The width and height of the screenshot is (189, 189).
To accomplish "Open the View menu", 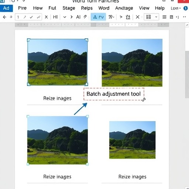I will pos(144,8).
